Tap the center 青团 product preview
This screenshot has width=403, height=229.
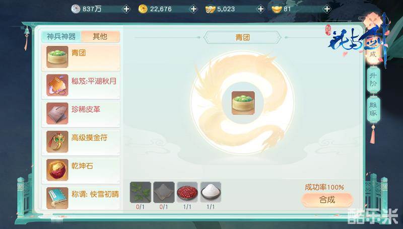click(x=243, y=103)
